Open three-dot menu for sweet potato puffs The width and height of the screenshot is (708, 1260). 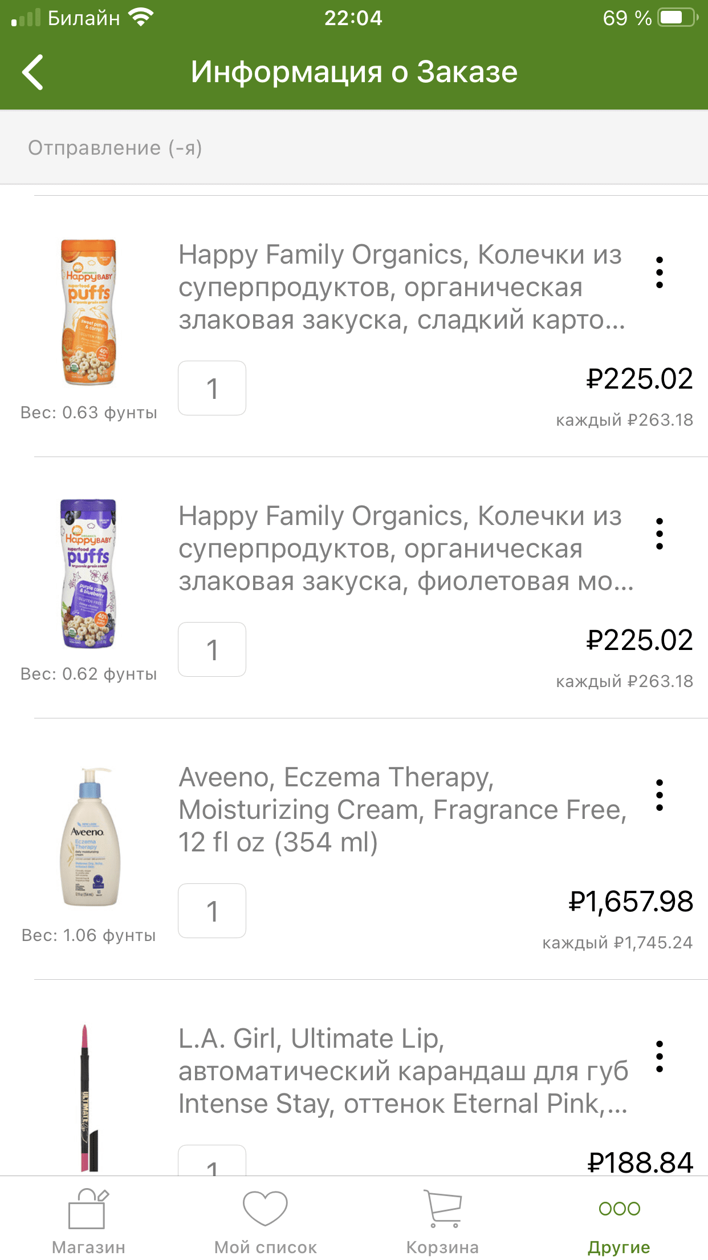pyautogui.click(x=659, y=272)
